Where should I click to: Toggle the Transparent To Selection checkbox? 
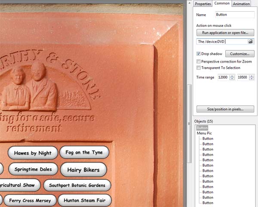199,68
